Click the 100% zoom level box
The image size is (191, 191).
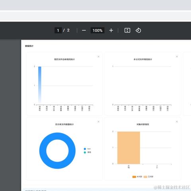click(97, 30)
